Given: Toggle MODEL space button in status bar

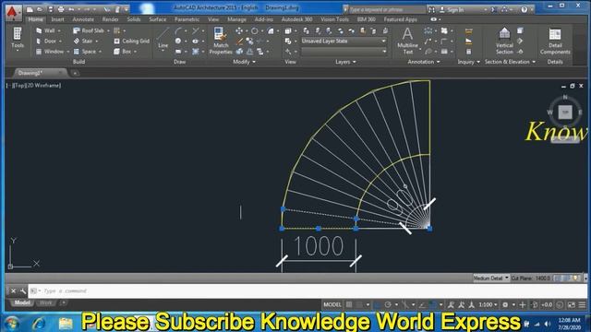Looking at the screenshot, I should 332,304.
